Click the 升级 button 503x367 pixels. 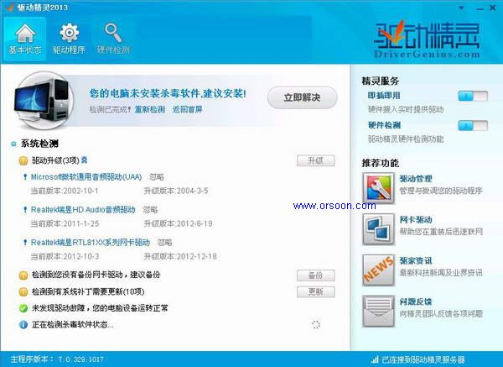pyautogui.click(x=316, y=160)
